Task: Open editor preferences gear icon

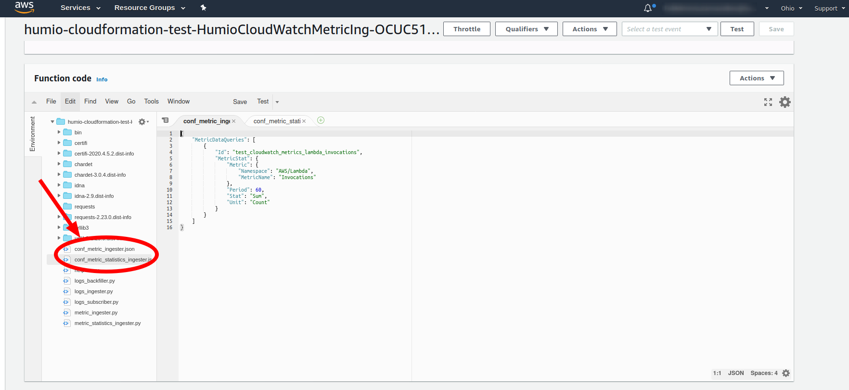Action: point(785,102)
